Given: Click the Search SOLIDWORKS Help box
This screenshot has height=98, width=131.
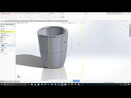Looking at the screenshot, I should (114, 13).
